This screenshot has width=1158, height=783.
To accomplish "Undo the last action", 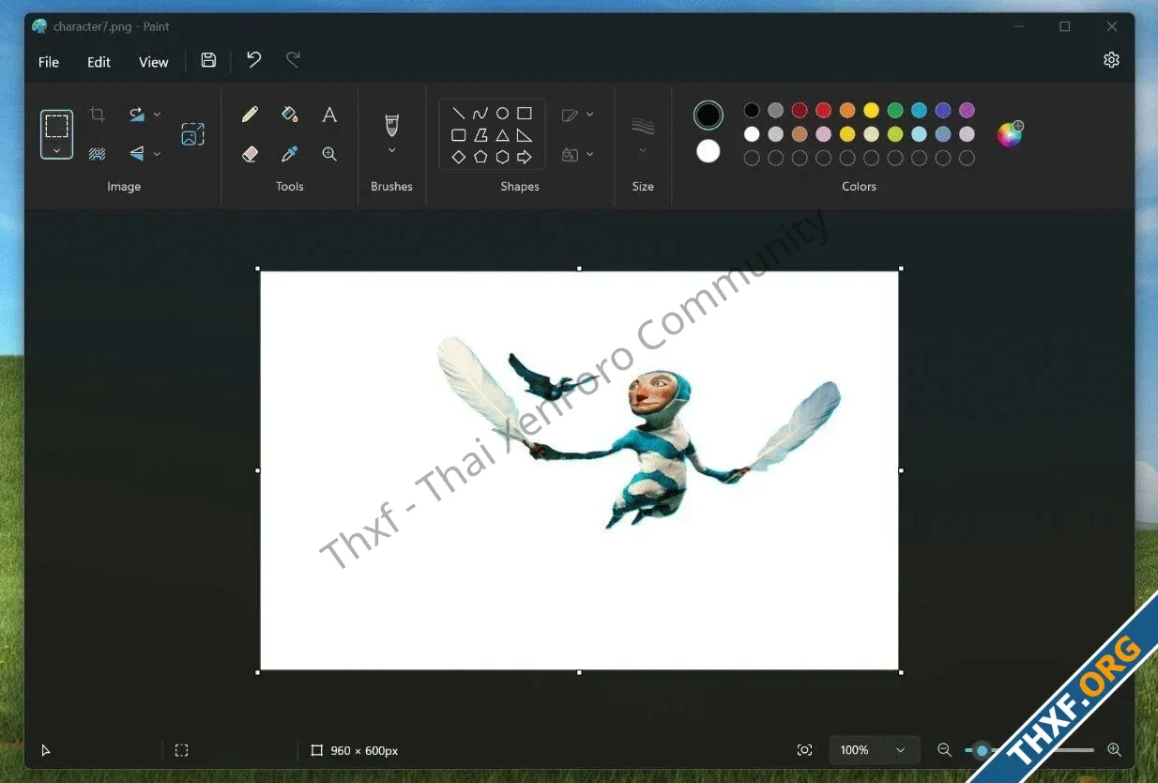I will [253, 60].
